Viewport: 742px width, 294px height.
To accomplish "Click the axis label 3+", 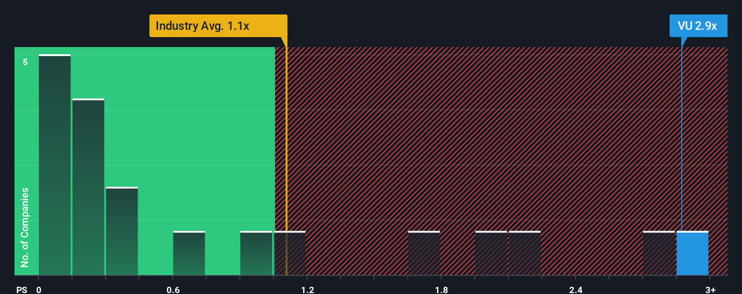I will click(710, 289).
